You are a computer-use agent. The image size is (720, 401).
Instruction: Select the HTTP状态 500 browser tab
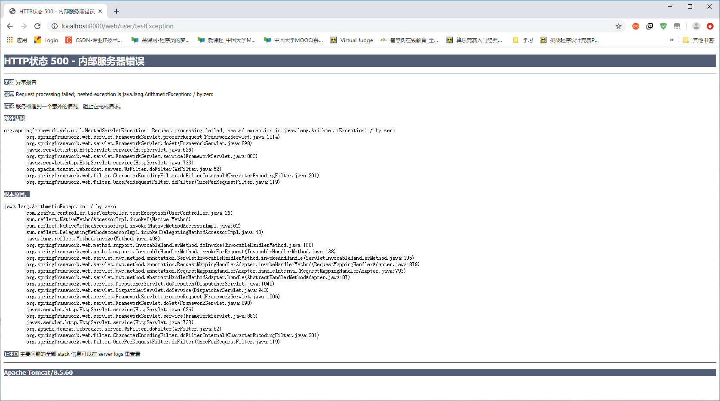coord(55,11)
